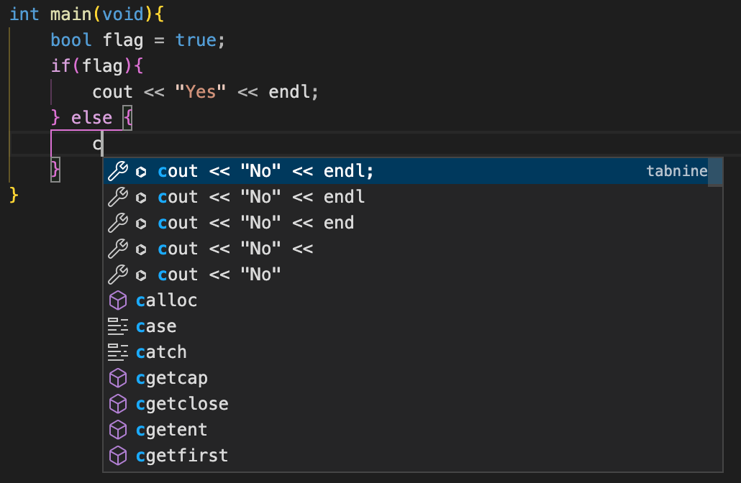This screenshot has height=483, width=741.
Task: Choose the case keyword suggestion
Action: 412,327
